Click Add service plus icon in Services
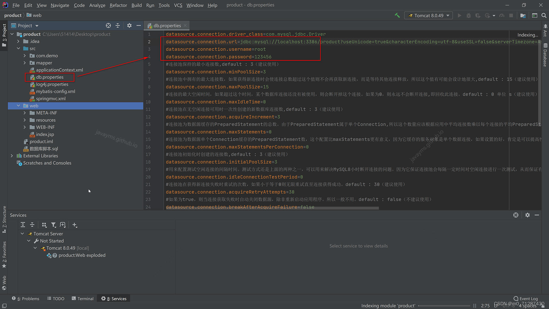 point(75,225)
